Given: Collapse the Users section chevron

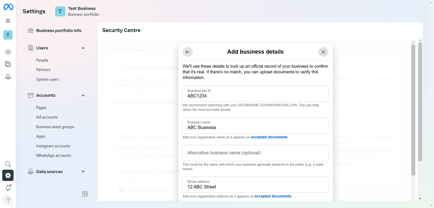Looking at the screenshot, I should click(83, 48).
